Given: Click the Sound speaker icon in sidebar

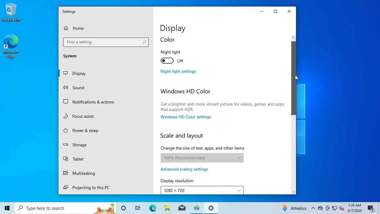Looking at the screenshot, I should coord(66,87).
